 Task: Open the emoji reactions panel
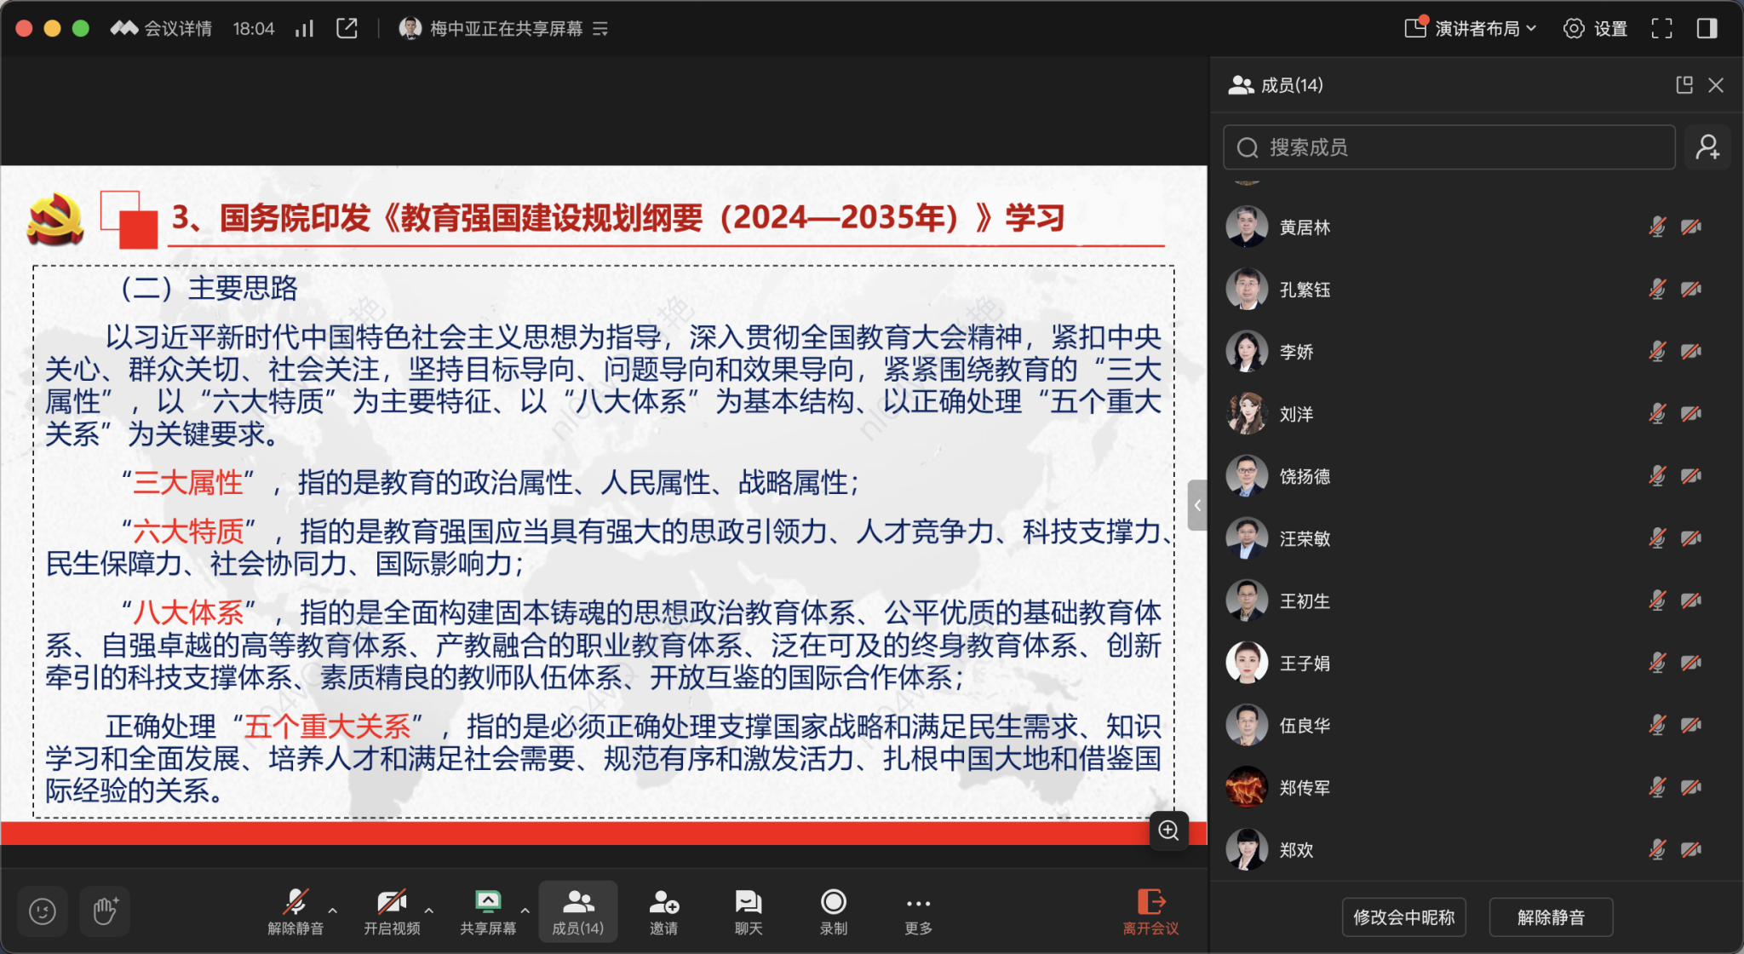[x=43, y=911]
